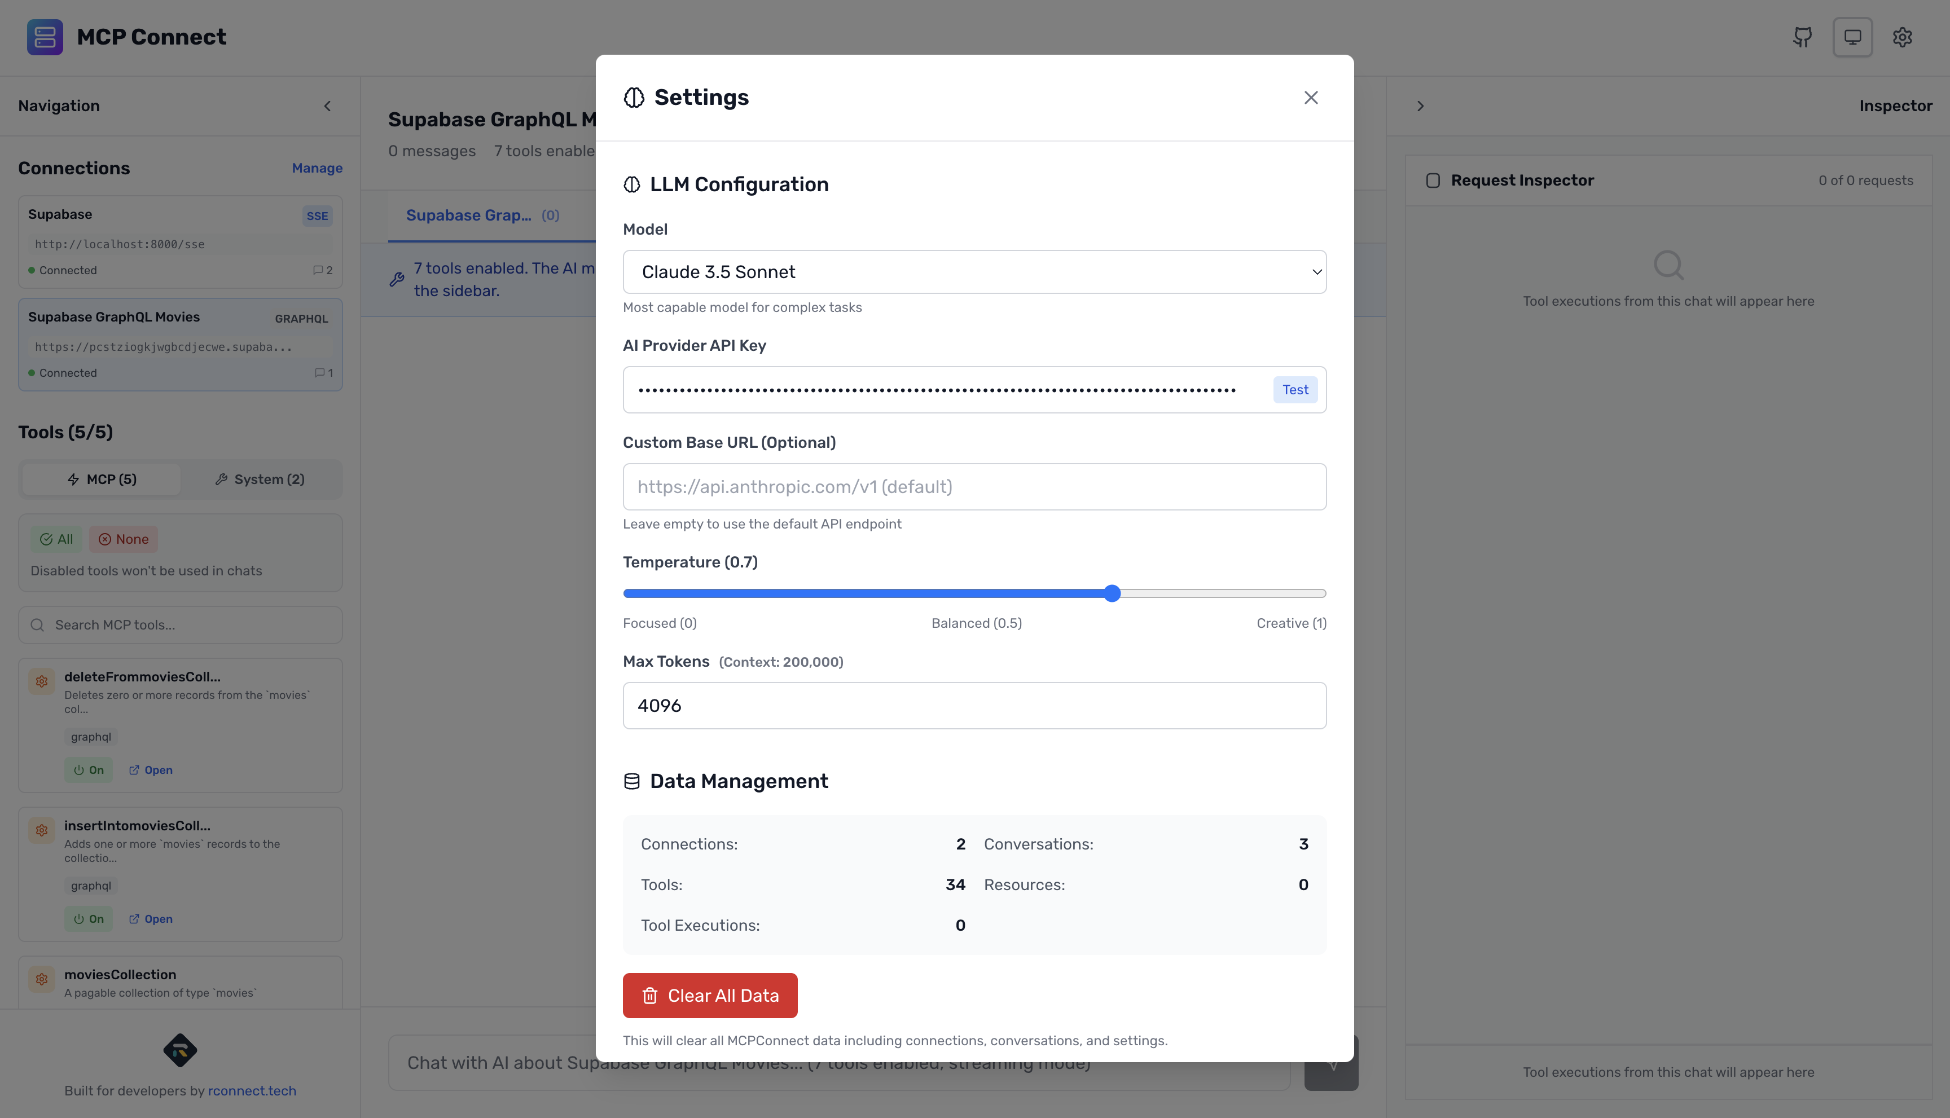Switch to the System (2) tools tab

(x=261, y=478)
